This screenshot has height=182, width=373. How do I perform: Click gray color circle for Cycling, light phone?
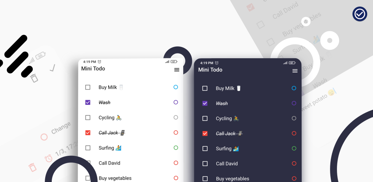[176, 117]
